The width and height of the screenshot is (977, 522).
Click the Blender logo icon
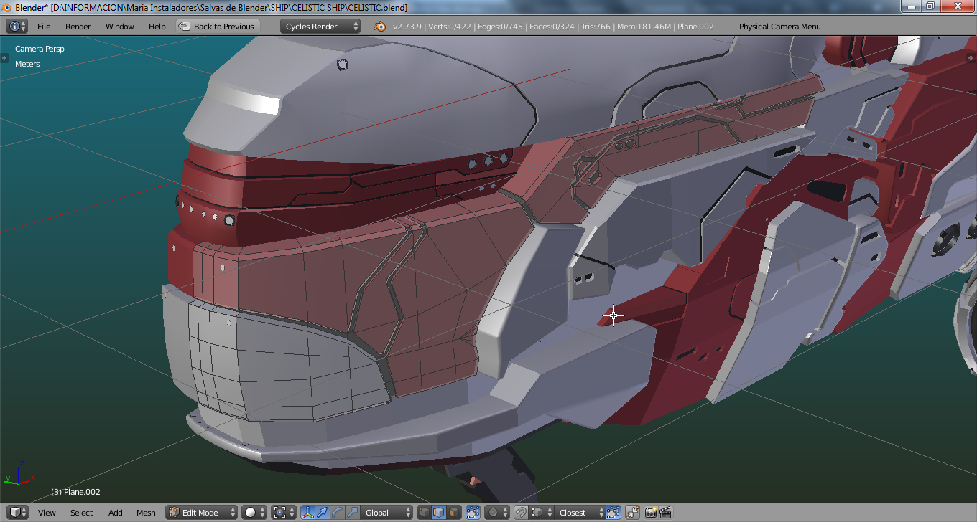click(379, 27)
